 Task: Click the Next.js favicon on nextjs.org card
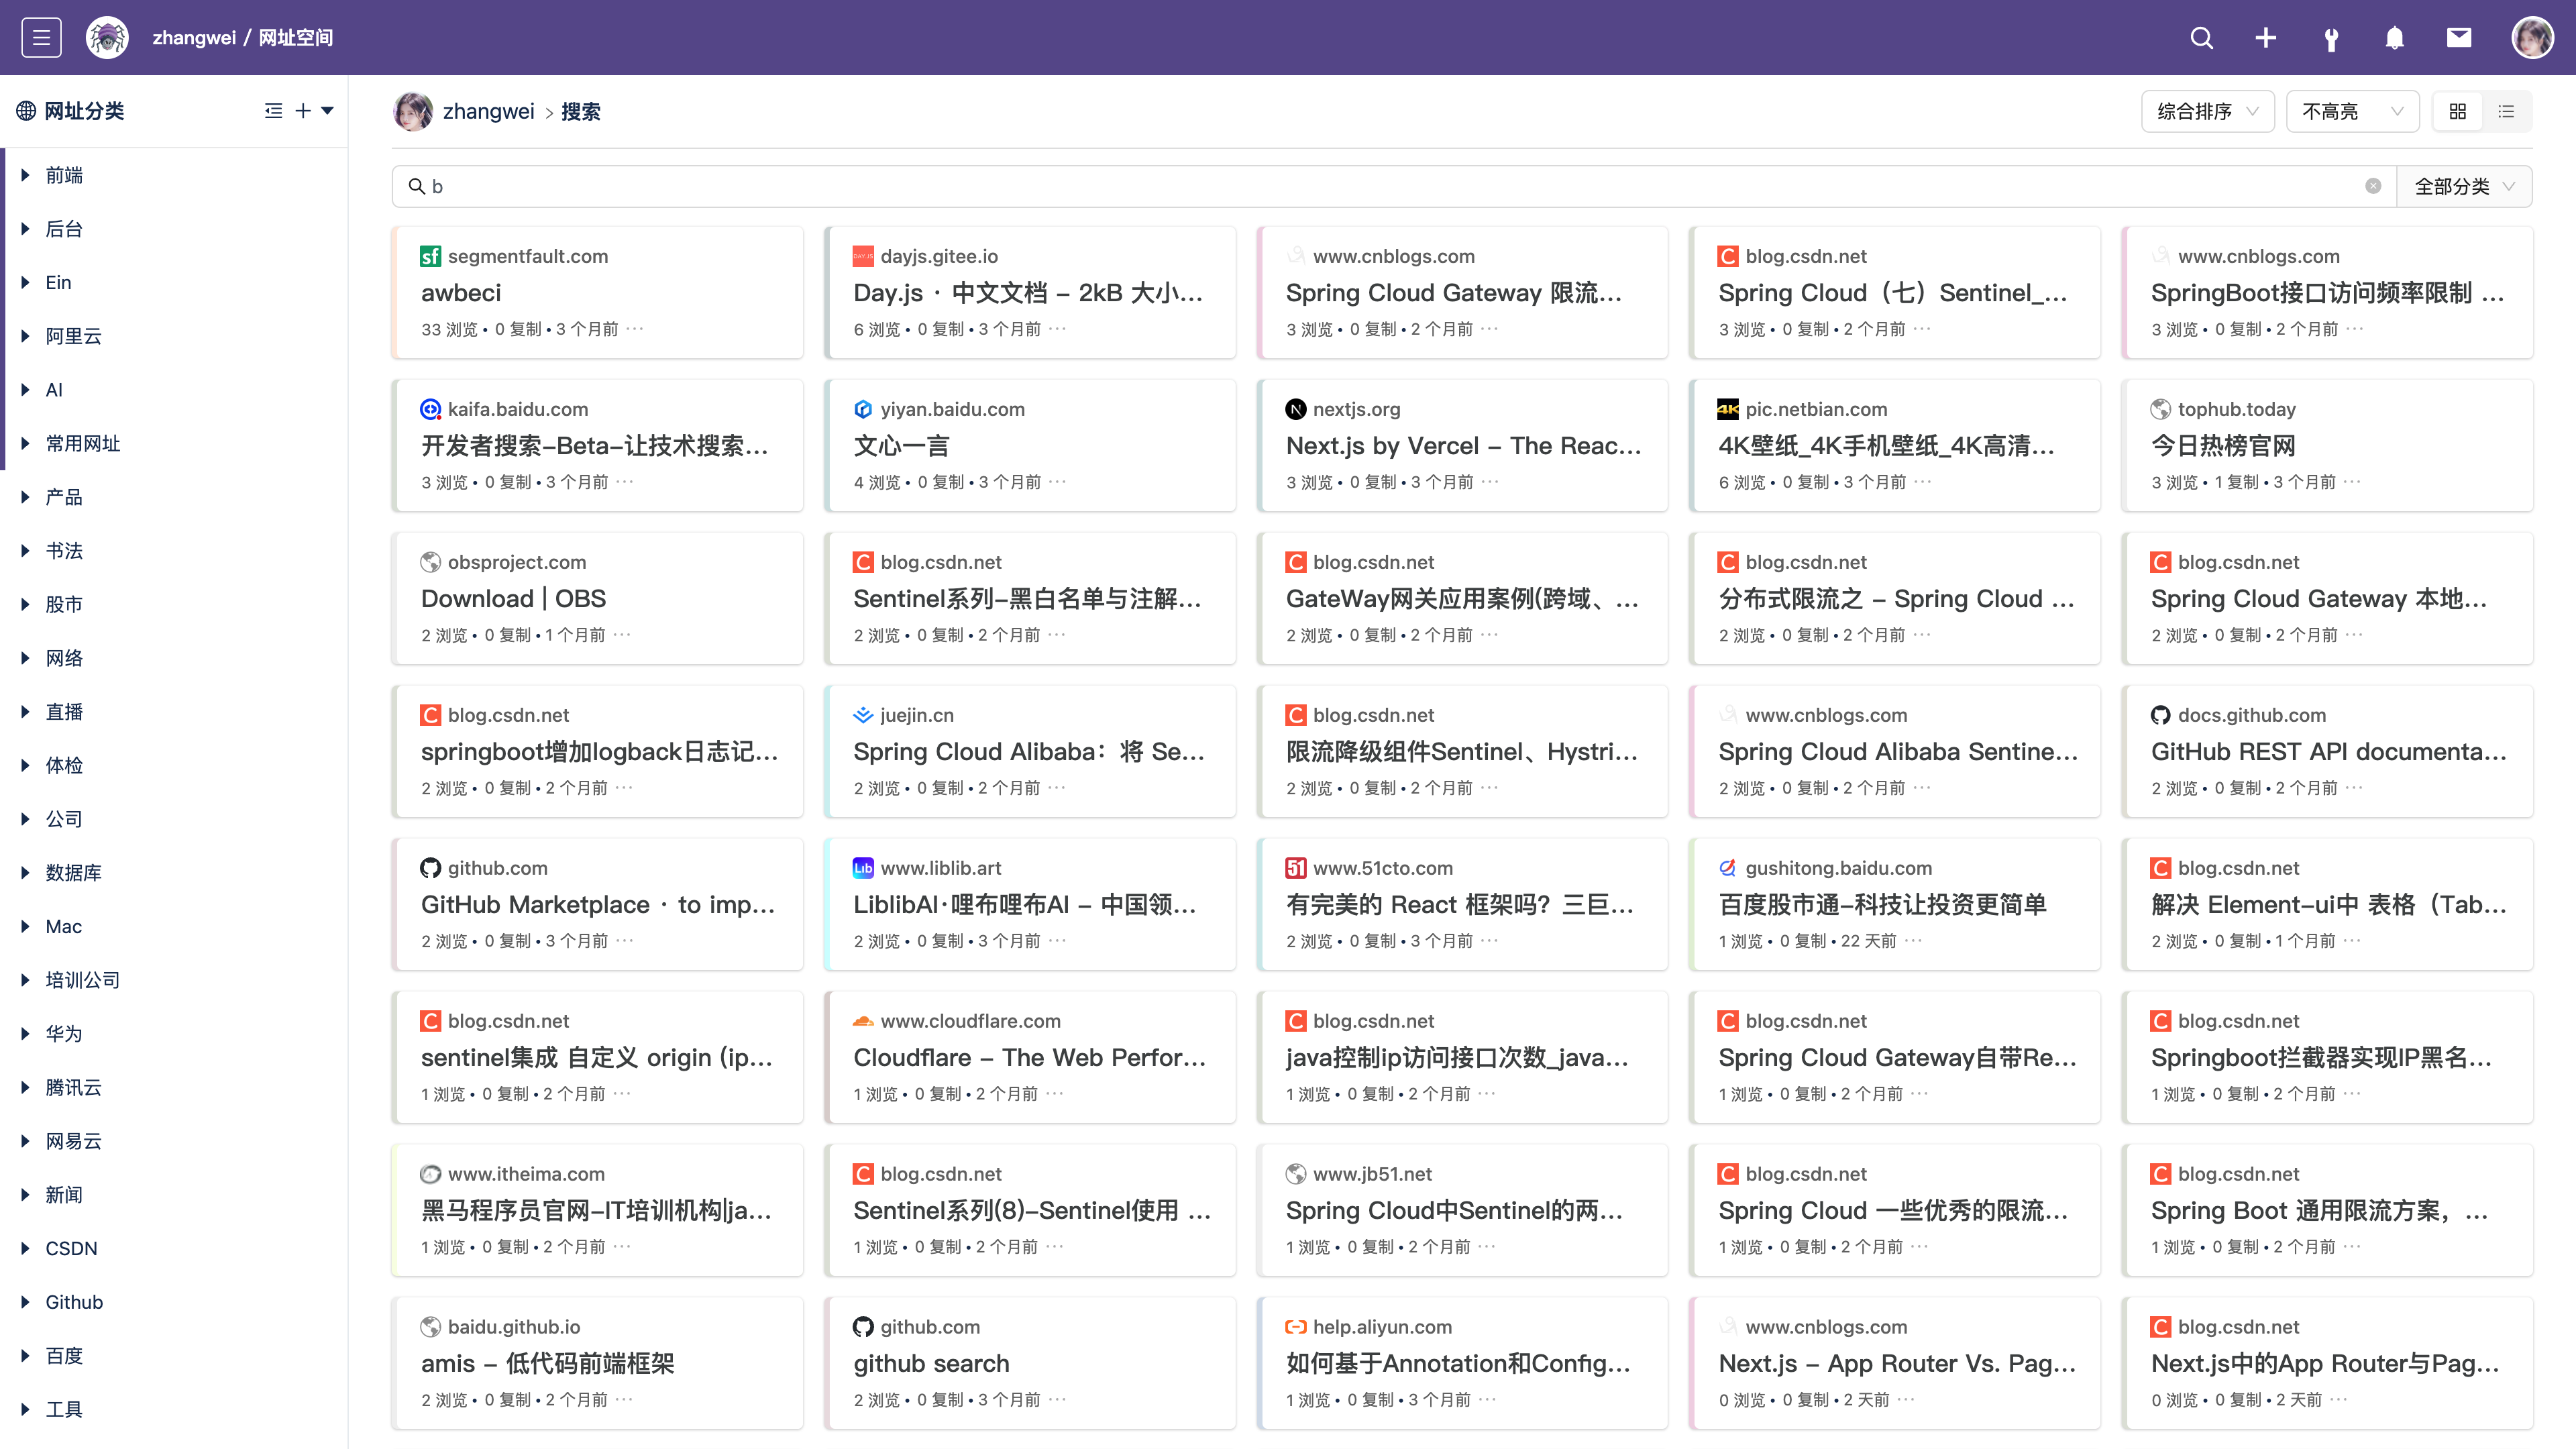point(1295,409)
